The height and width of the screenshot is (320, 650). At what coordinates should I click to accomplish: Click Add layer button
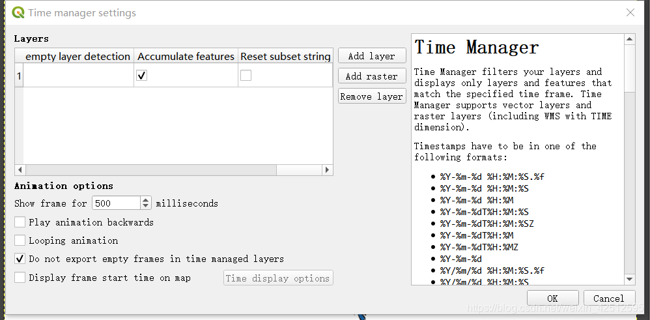[x=372, y=55]
